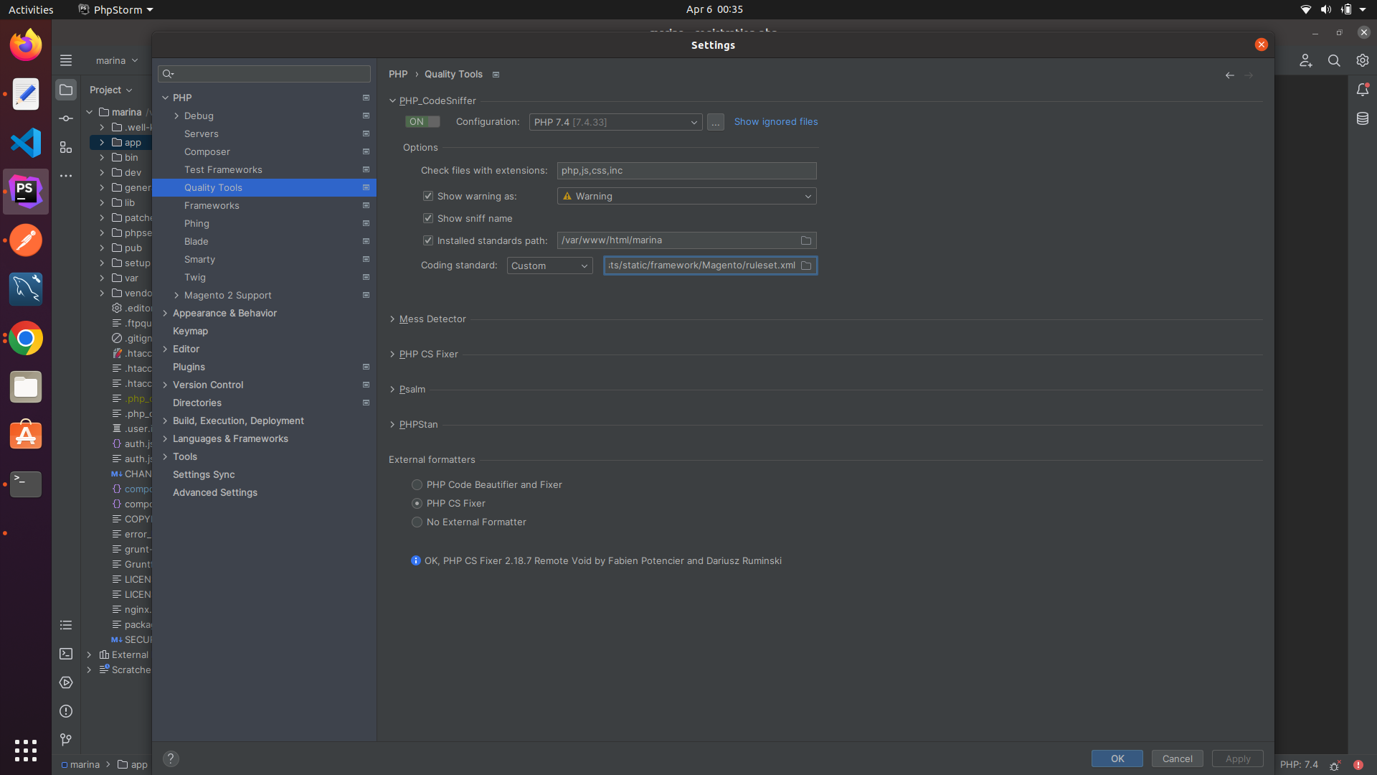Show more tool windows ellipsis icon
Viewport: 1377px width, 775px height.
point(66,176)
